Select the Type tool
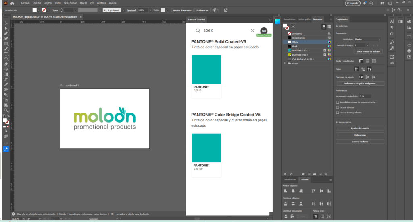 click(x=6, y=54)
